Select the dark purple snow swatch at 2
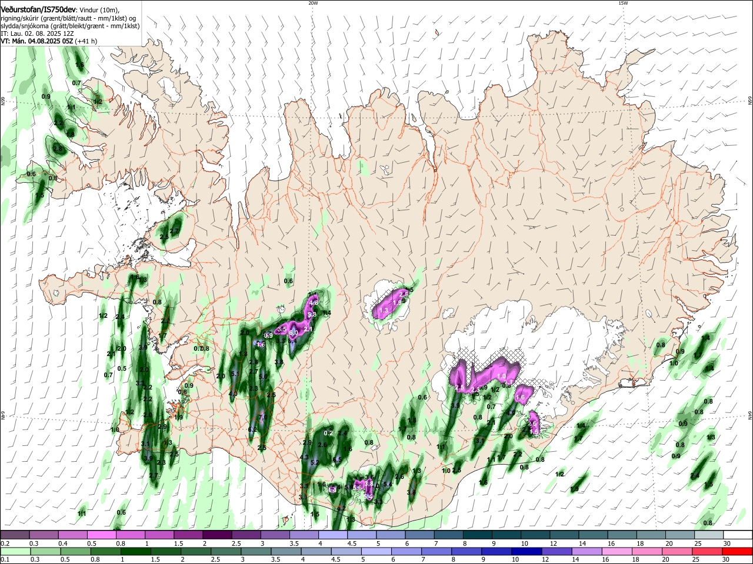Viewport: 753px width, 564px height. pos(217,535)
